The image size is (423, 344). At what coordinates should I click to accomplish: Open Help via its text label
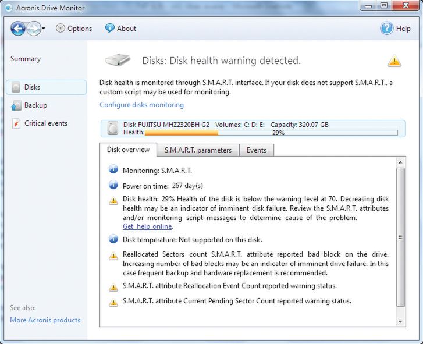click(403, 29)
